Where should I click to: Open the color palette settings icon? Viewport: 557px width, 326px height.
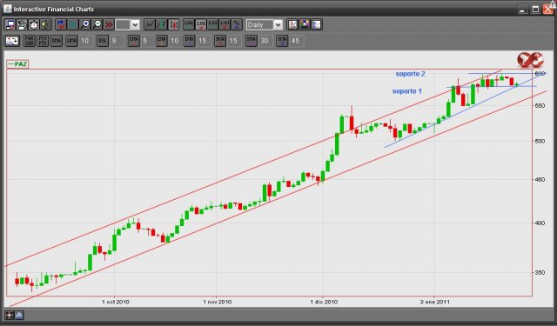305,24
